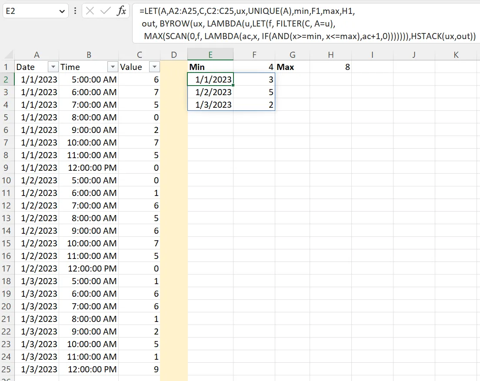The image size is (480, 381).
Task: Click cell A18 first 1/3/2023 date
Action: coord(37,281)
